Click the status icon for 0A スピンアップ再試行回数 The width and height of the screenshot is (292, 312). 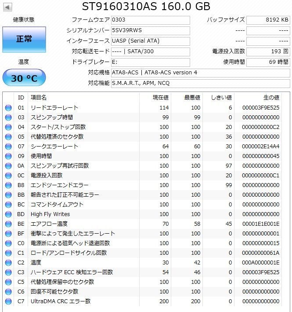(x=8, y=166)
